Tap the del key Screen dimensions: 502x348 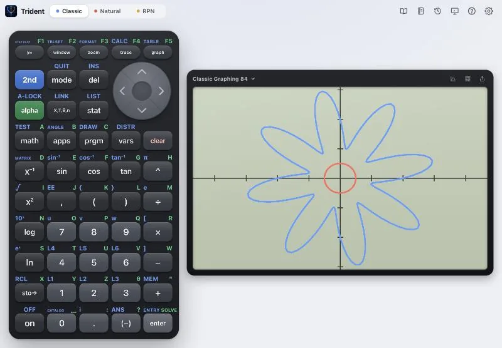93,80
